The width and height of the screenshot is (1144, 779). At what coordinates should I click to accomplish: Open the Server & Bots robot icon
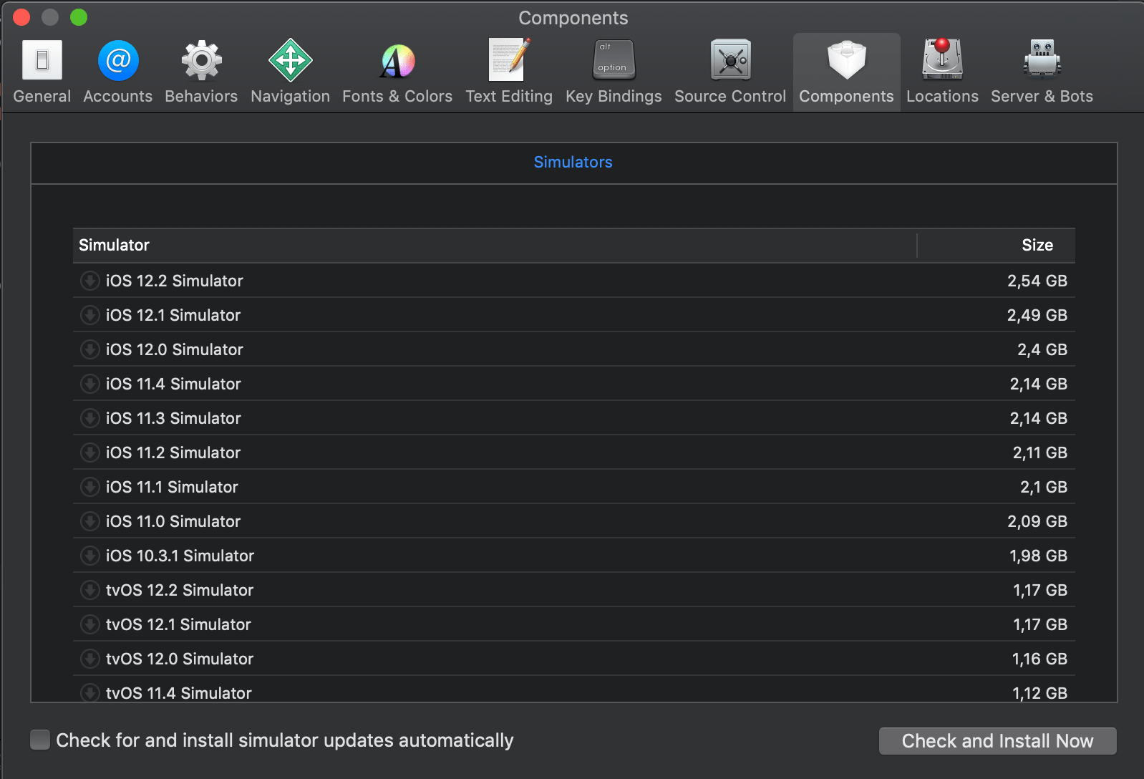pos(1042,59)
